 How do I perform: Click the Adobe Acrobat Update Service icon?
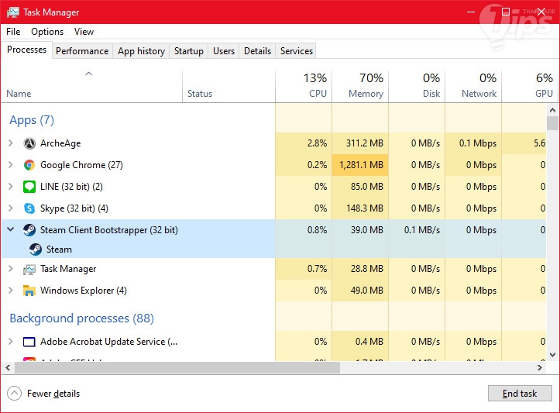coord(29,342)
